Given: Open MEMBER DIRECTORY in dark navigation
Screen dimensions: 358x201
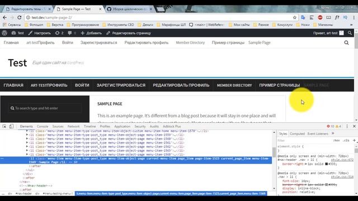Looking at the screenshot, I should (x=234, y=85).
